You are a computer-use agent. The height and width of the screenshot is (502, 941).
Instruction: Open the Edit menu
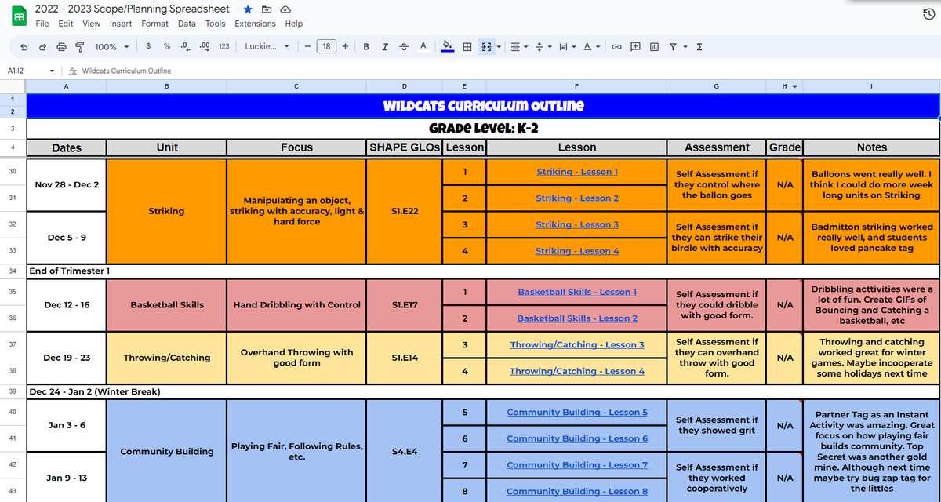pyautogui.click(x=66, y=24)
